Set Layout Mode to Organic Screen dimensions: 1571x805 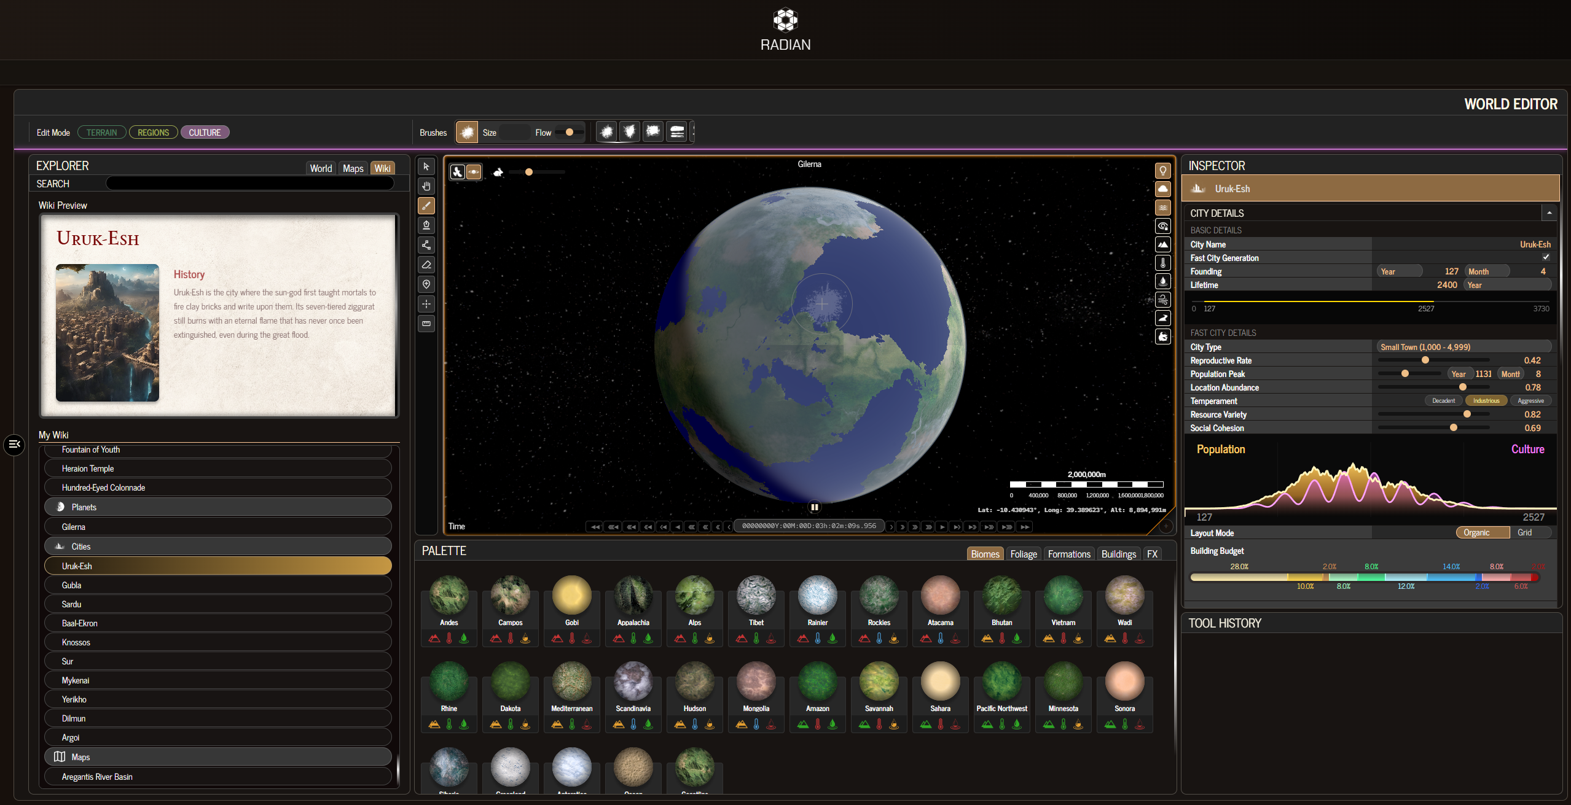tap(1483, 533)
